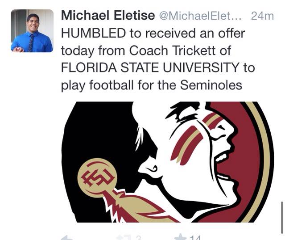Click the scrollbar thumb on the right edge
The width and height of the screenshot is (285, 240).
pyautogui.click(x=281, y=211)
